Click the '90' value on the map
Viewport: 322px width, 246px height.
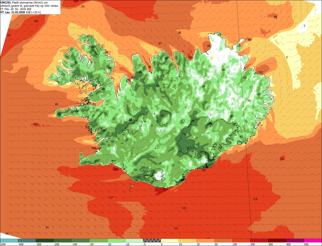click(x=209, y=46)
